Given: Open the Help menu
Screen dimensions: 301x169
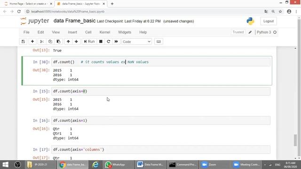Looking at the screenshot, I should [x=143, y=32].
